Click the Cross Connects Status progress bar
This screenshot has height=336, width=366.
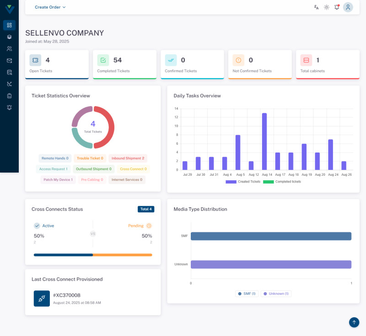(x=93, y=255)
